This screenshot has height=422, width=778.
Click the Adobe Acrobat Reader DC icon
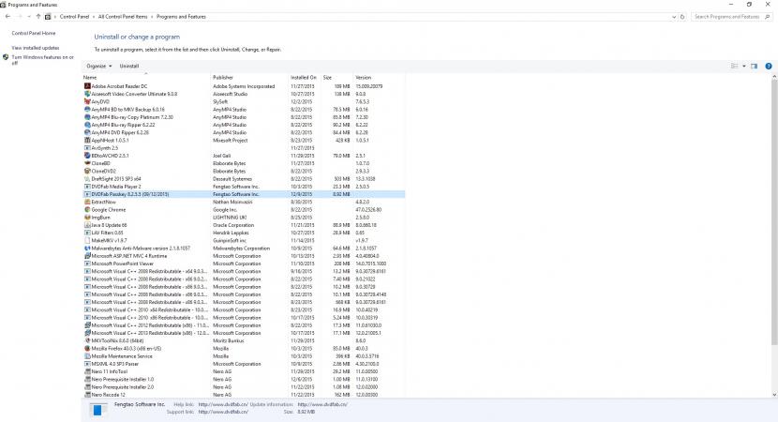point(86,86)
